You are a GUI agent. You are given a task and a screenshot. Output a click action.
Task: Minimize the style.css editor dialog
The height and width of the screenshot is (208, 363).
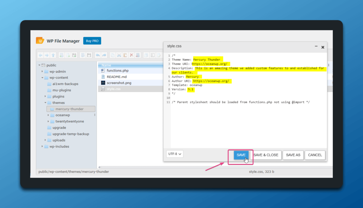tap(316, 46)
